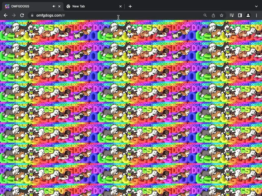Viewport: 262px width, 196px height.
Task: Open the profile avatar menu
Action: 248,15
